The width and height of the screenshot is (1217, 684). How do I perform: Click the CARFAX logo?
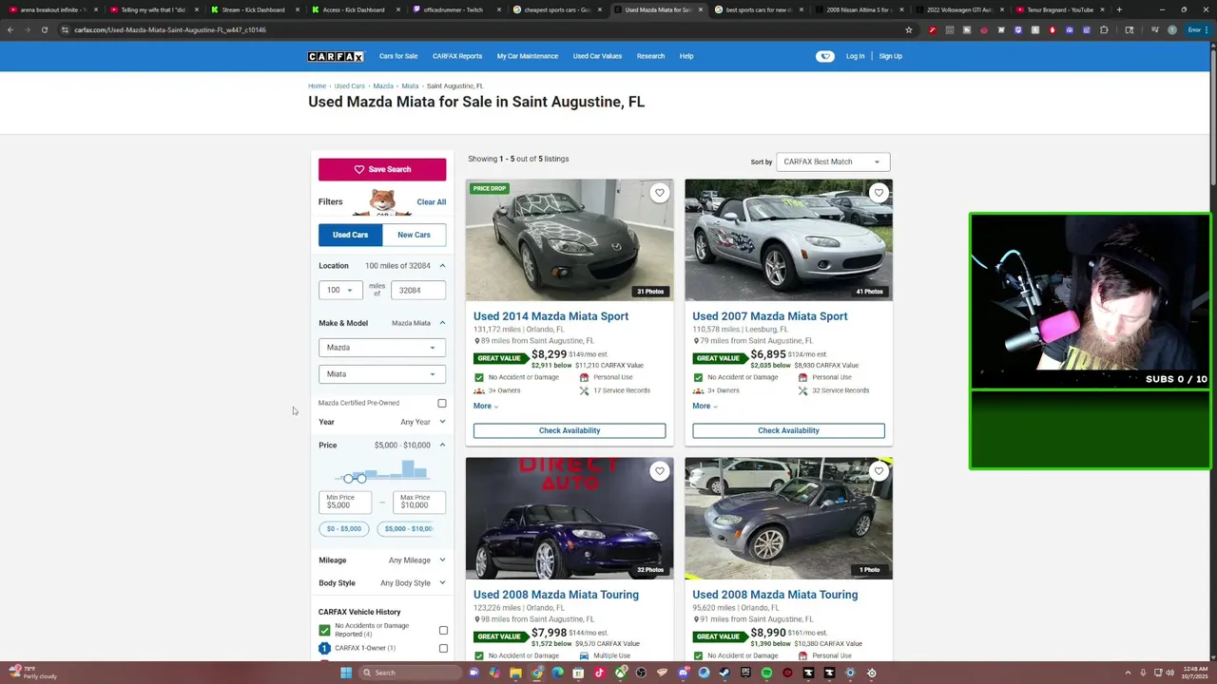coord(336,56)
